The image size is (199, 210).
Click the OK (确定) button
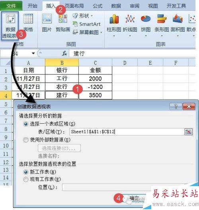tap(134, 198)
